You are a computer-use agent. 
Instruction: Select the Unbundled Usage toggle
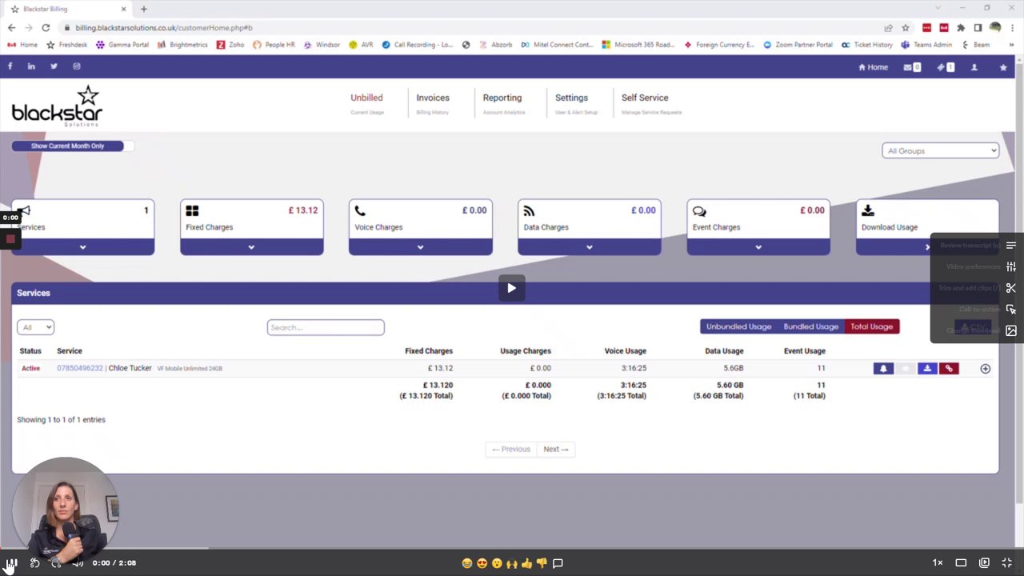[738, 326]
